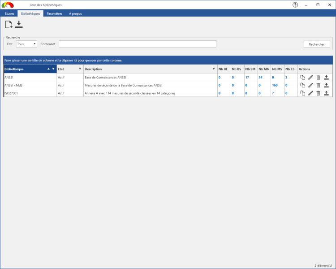Select the Bibliothèques tab

pyautogui.click(x=30, y=13)
